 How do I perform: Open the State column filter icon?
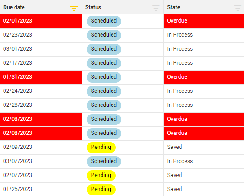pyautogui.click(x=238, y=8)
